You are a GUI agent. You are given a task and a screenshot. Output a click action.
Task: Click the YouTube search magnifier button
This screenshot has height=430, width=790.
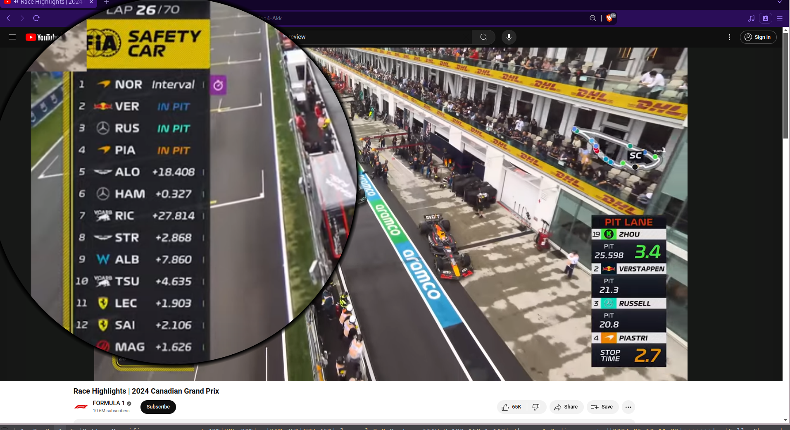pyautogui.click(x=483, y=37)
